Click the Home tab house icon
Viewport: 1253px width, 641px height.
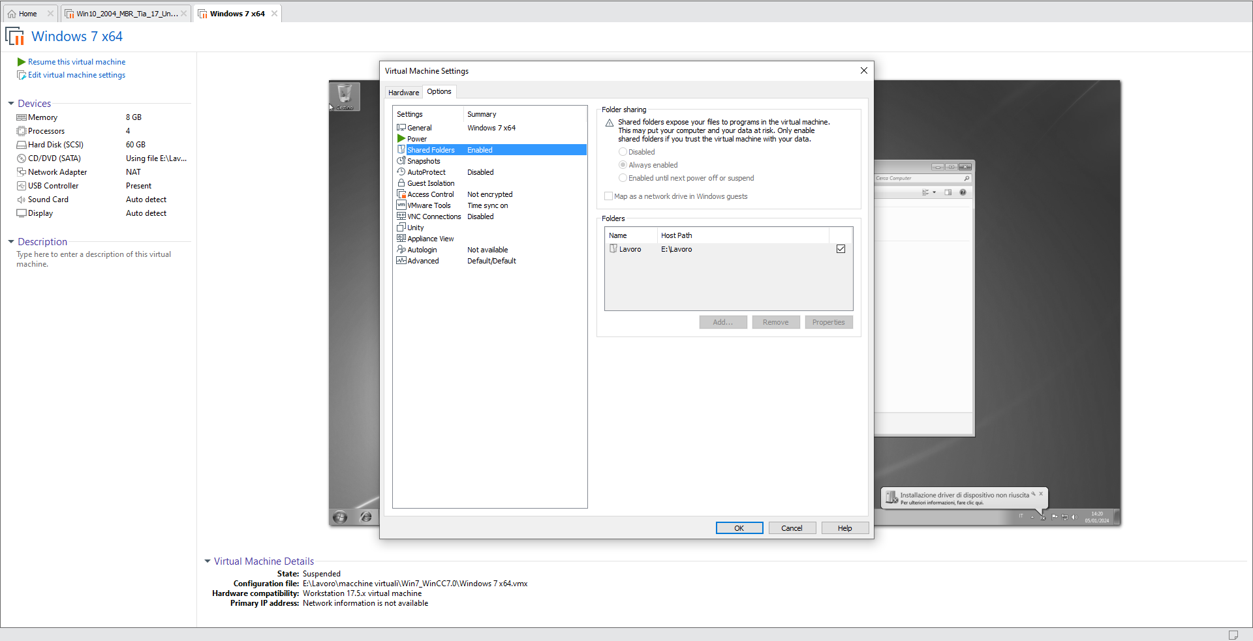(x=12, y=14)
